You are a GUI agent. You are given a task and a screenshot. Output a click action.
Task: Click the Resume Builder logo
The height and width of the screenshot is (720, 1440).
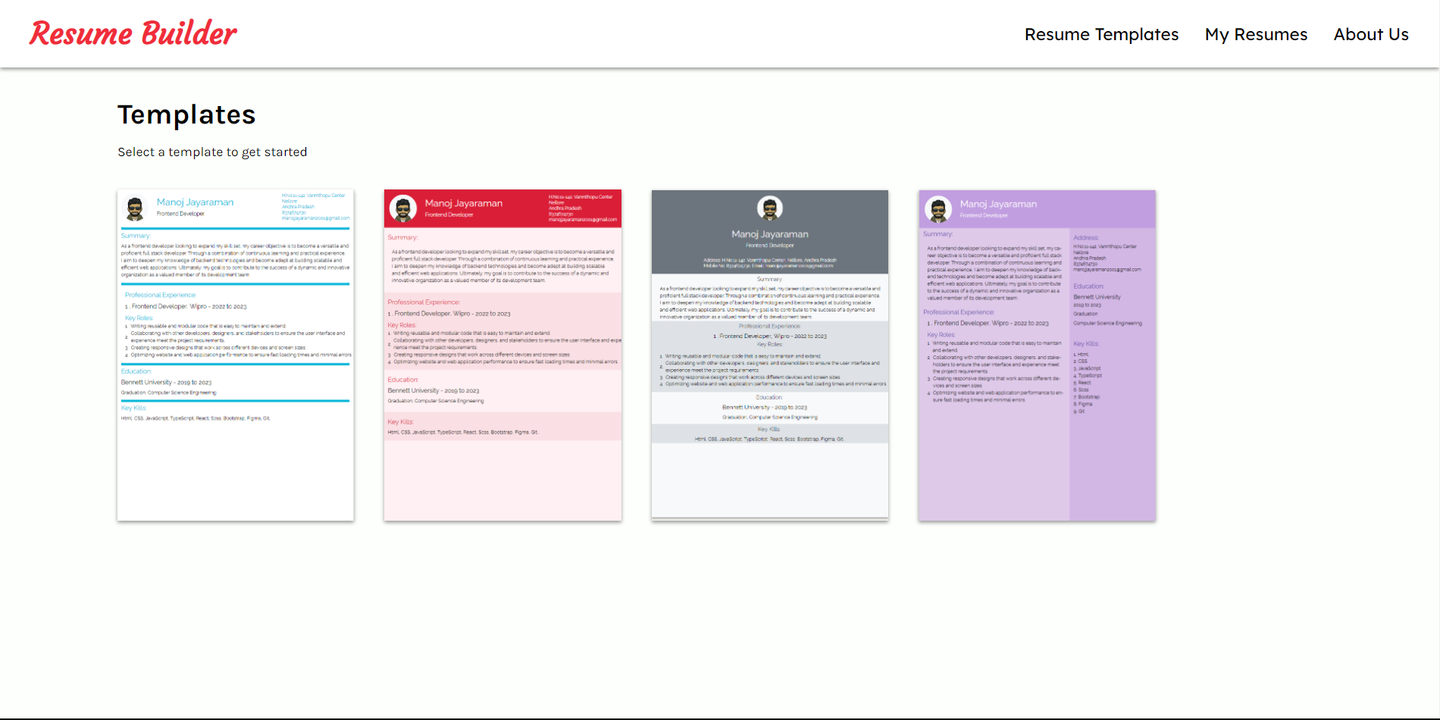pos(132,33)
